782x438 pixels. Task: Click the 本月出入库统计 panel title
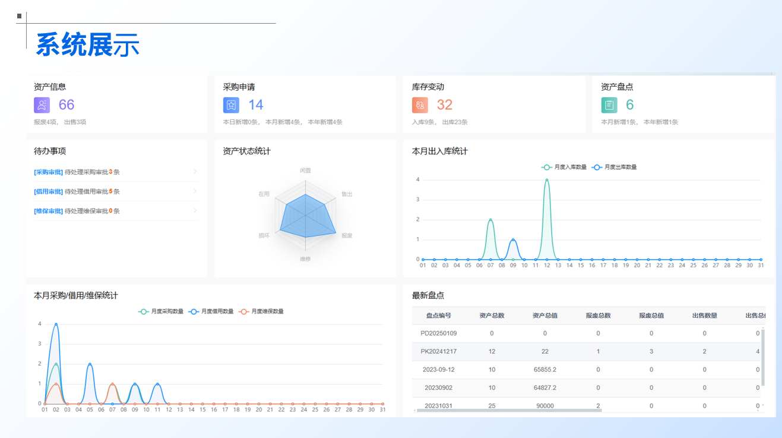pos(440,151)
